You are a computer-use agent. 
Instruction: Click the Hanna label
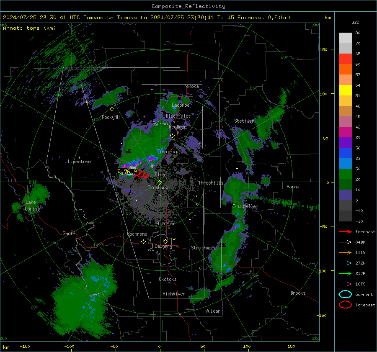pos(293,187)
